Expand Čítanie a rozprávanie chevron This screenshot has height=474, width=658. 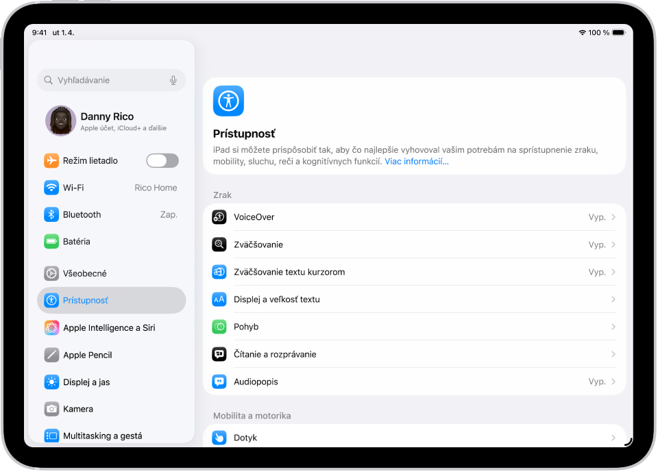pyautogui.click(x=613, y=354)
